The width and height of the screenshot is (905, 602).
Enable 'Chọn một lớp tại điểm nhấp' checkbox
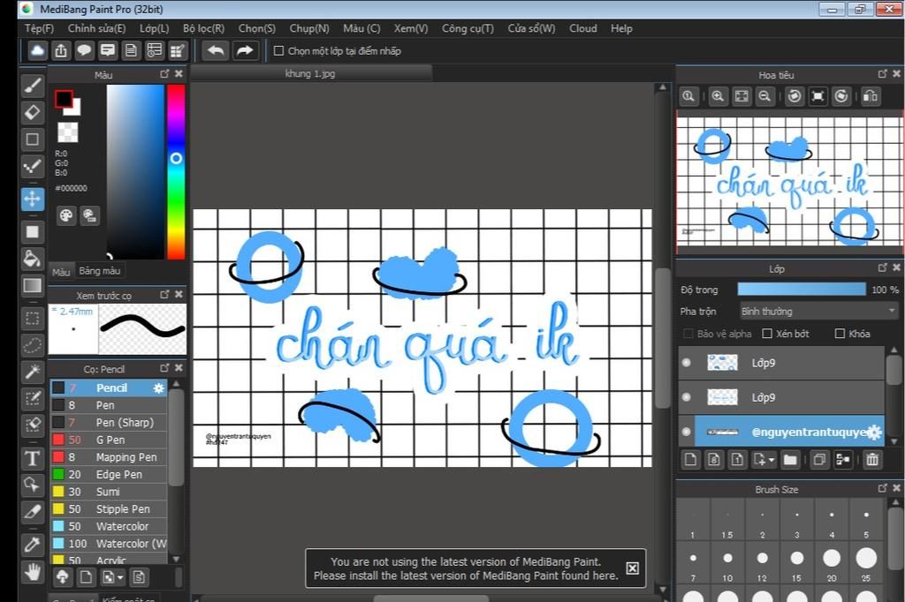point(278,50)
